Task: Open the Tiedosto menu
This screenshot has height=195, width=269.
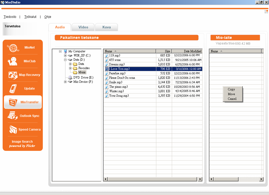Action: pos(10,17)
